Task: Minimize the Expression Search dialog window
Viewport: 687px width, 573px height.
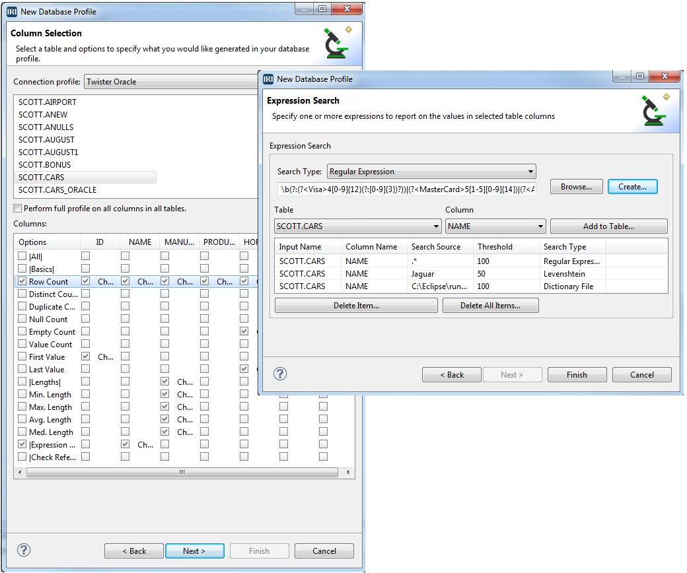Action: click(x=622, y=77)
